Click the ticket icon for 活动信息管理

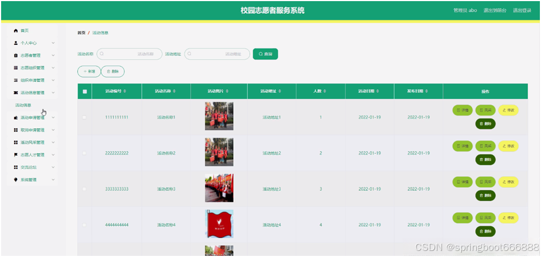16,93
